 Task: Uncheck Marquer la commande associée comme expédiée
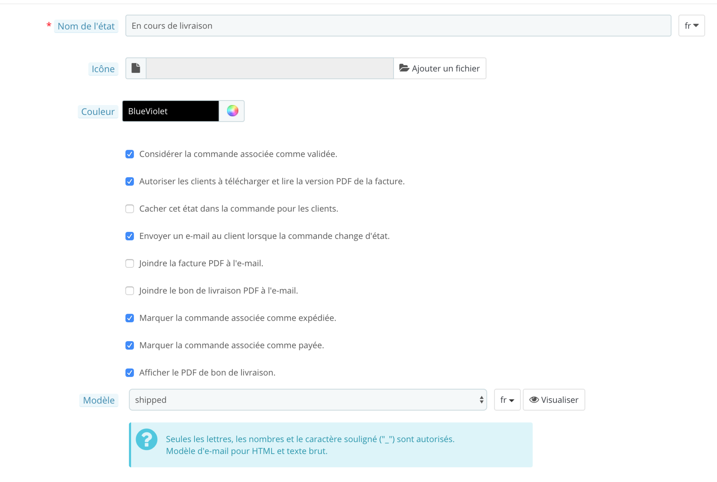coord(130,318)
